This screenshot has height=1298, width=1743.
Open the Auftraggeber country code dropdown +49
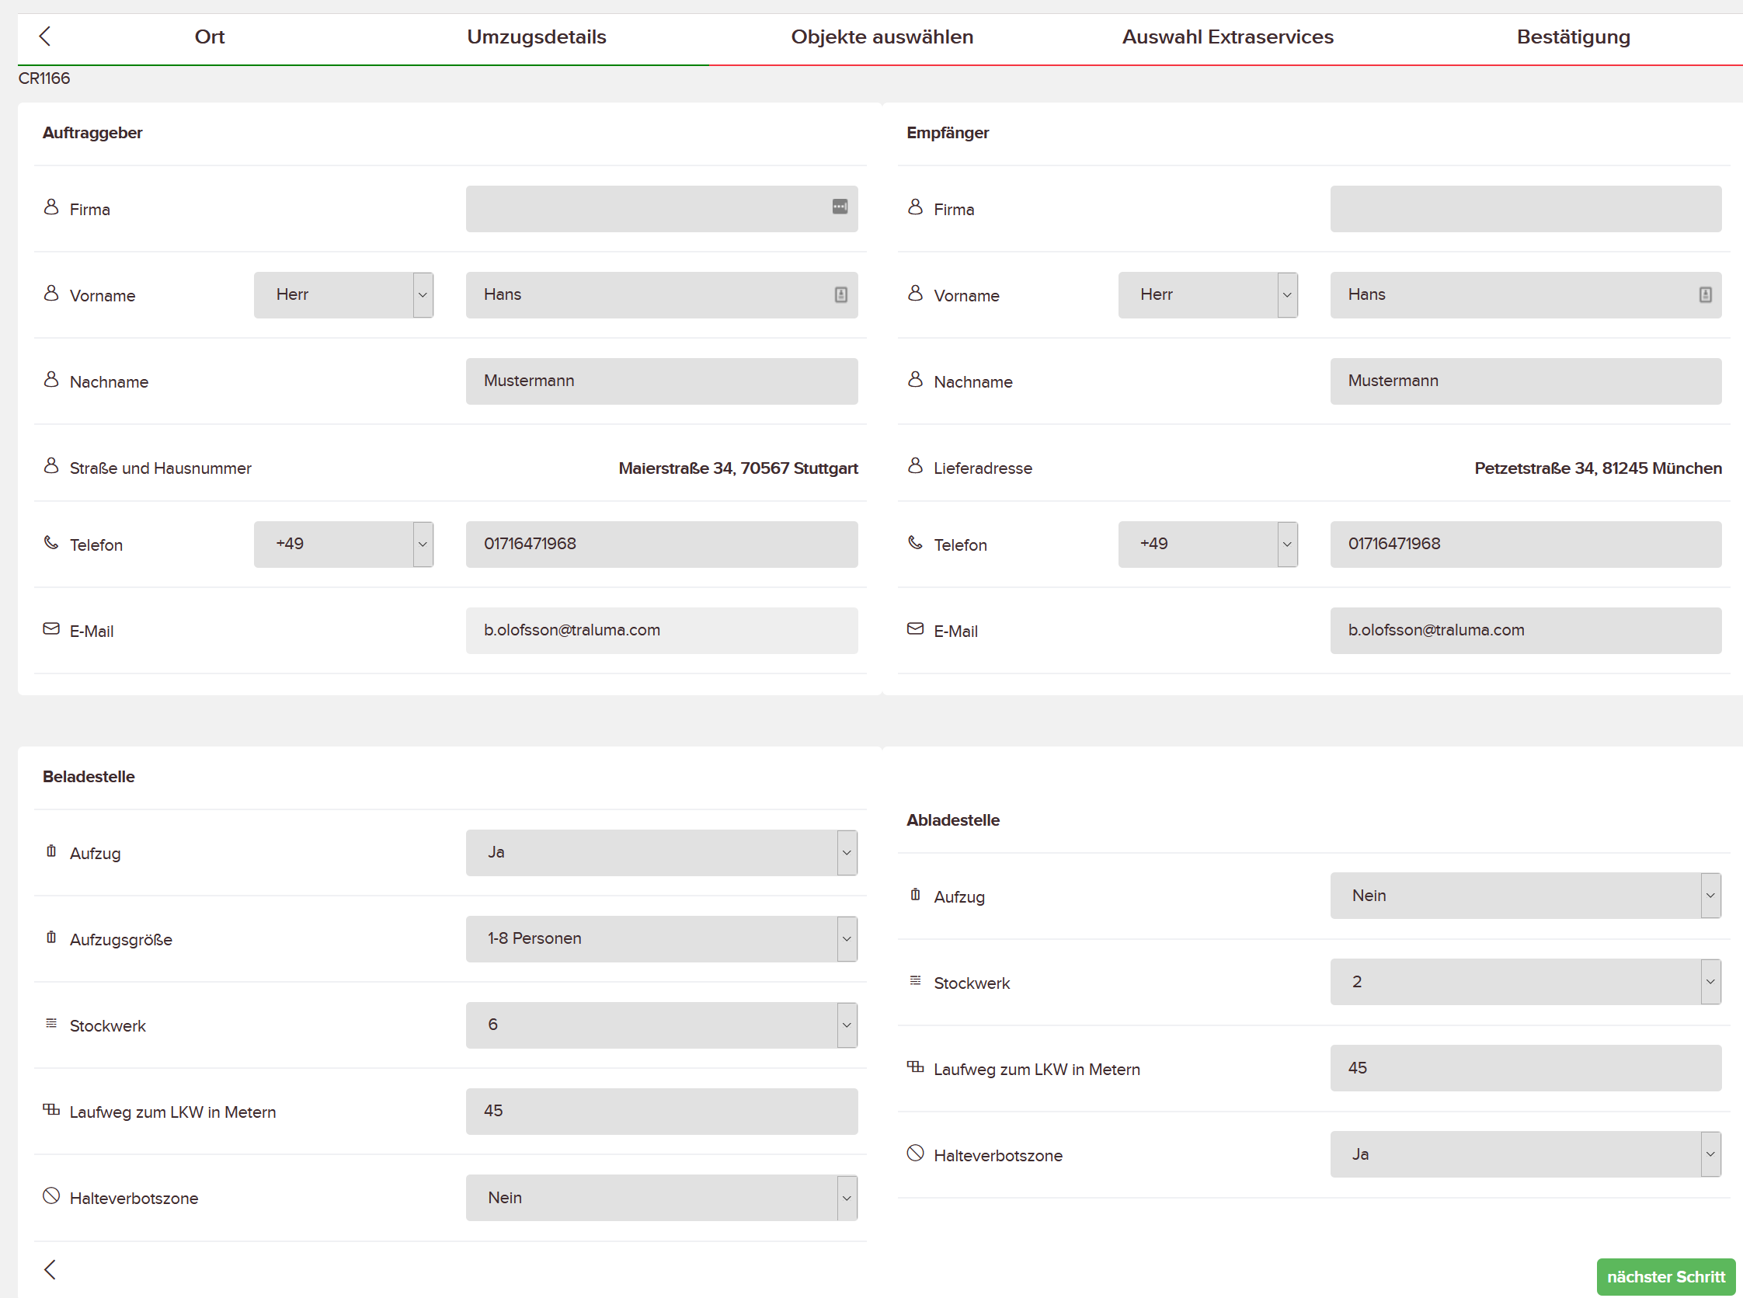coord(343,545)
